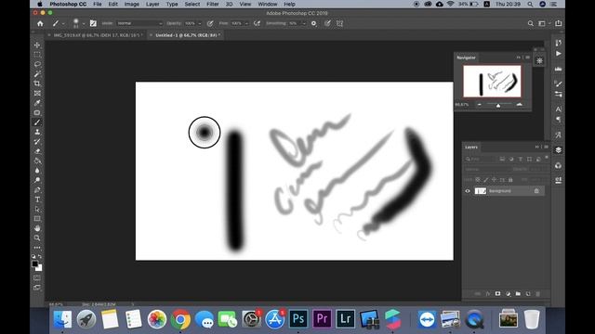
Task: Select the Lasso tool
Action: (37, 64)
